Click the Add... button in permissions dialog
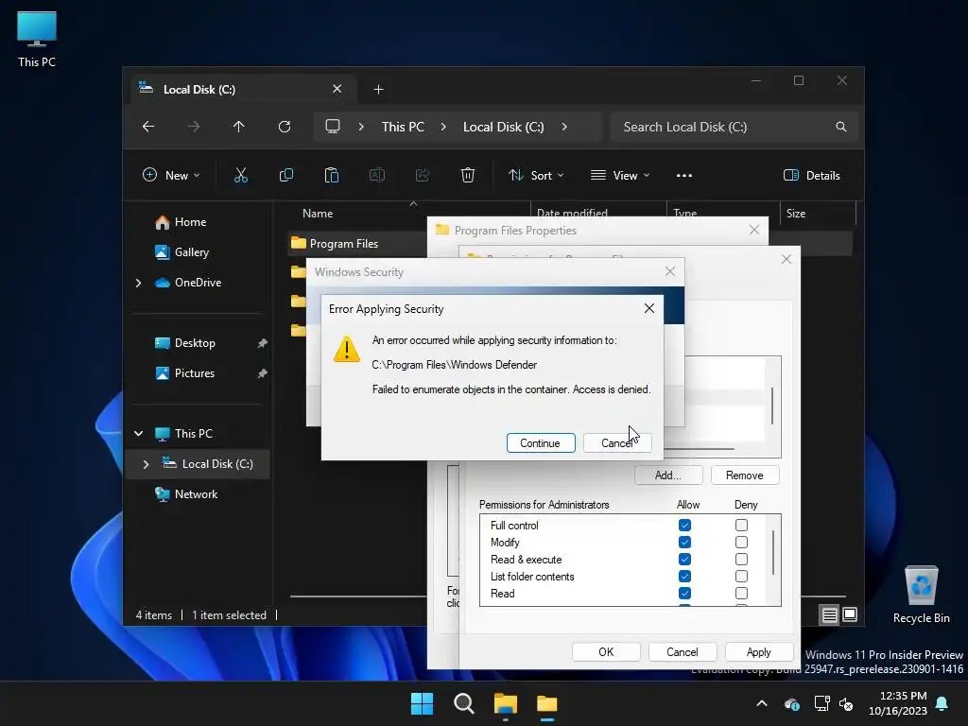 point(668,475)
